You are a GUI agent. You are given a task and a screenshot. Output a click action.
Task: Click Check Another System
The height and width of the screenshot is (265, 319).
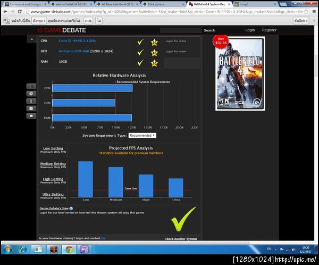[181, 239]
